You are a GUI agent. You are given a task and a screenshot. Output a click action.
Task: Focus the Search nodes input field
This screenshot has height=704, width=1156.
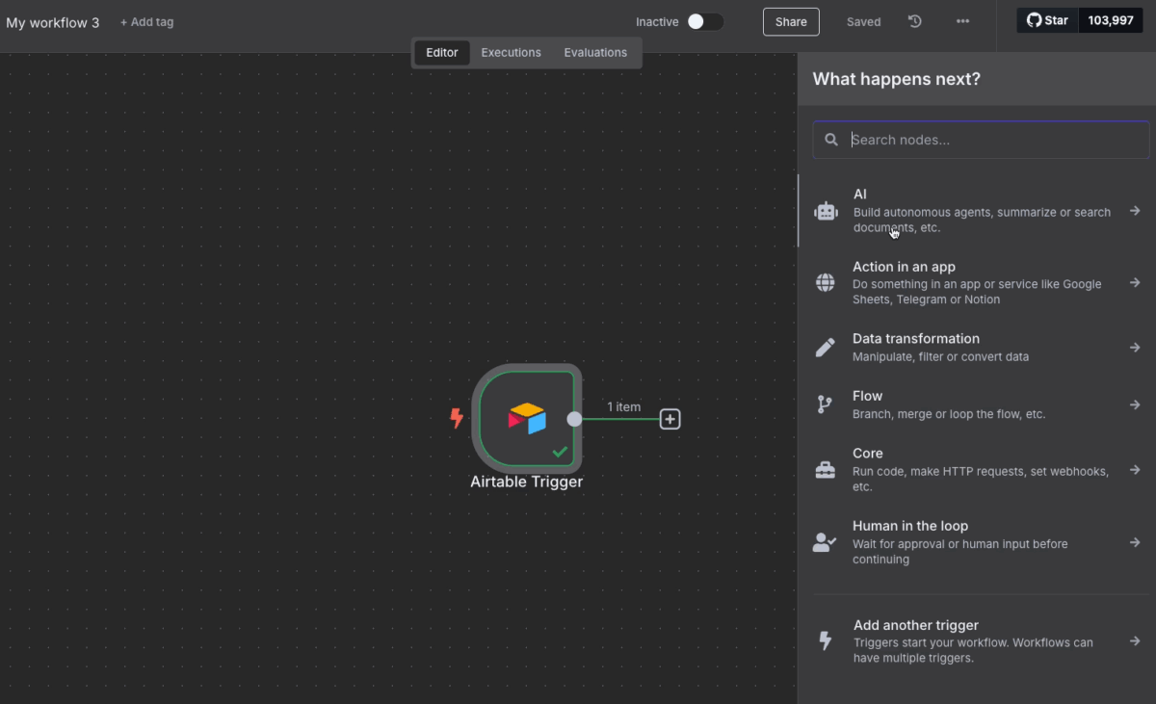[x=981, y=140]
